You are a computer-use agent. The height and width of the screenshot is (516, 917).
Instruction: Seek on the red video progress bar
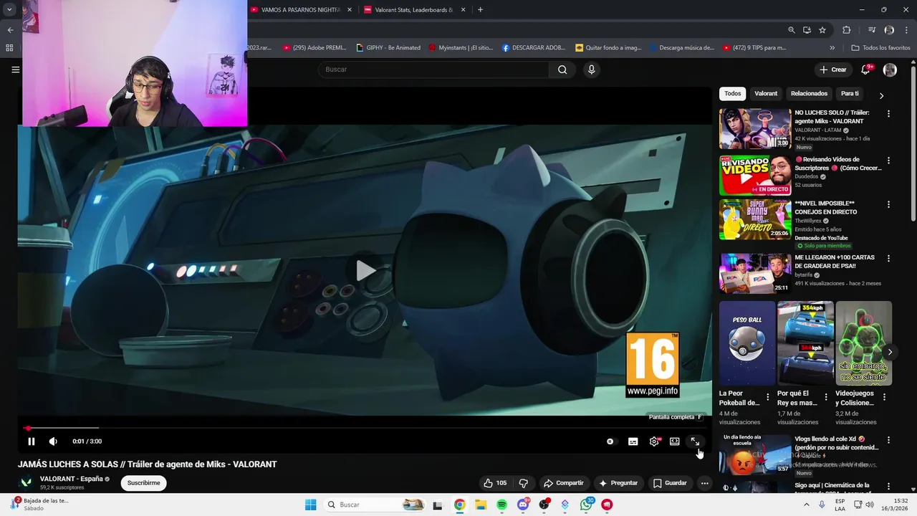tap(365, 429)
